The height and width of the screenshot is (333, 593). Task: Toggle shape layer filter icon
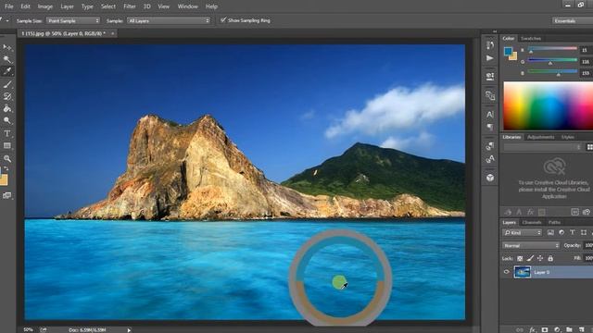tap(584, 232)
